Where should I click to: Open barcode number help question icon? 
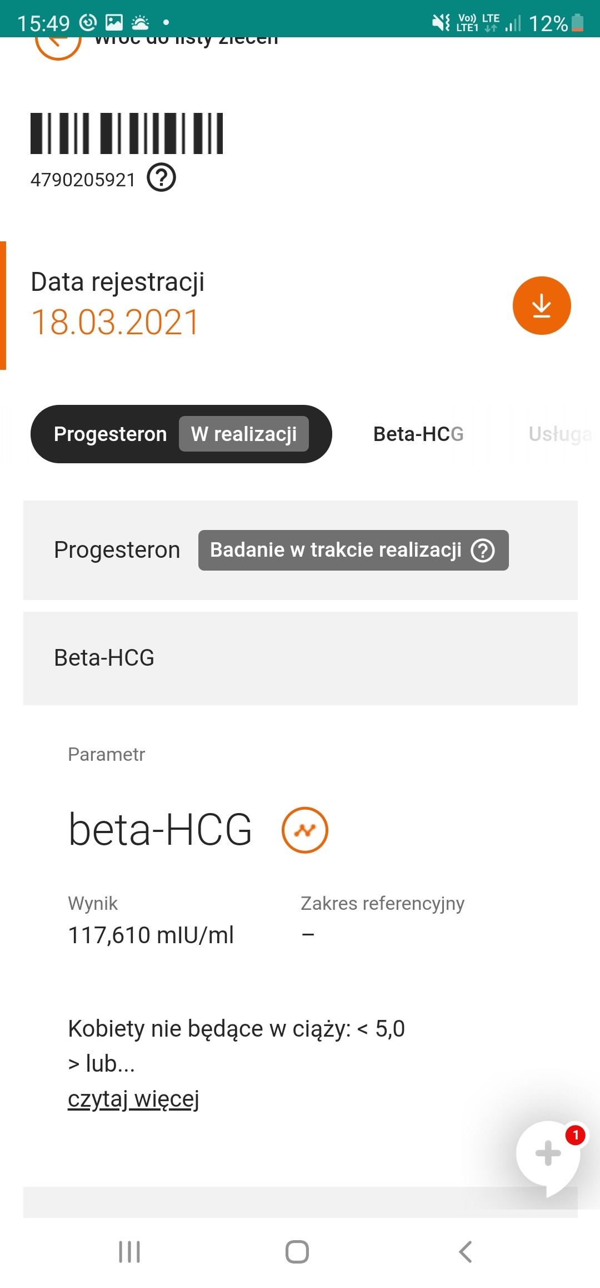click(161, 178)
